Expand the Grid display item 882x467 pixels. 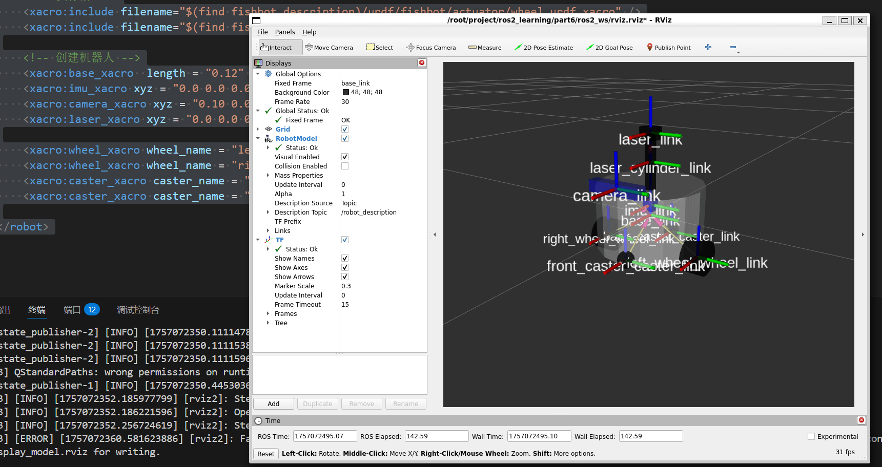click(258, 130)
